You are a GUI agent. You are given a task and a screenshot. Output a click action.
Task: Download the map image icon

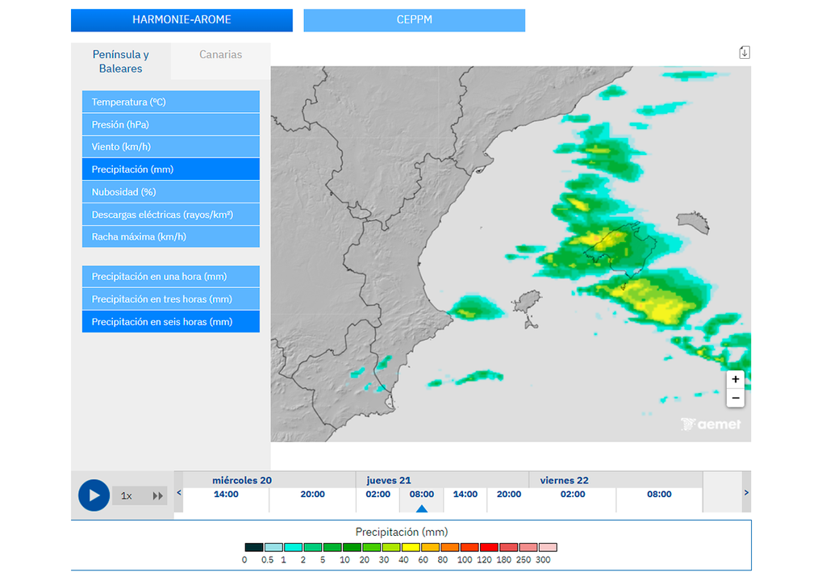tap(745, 52)
